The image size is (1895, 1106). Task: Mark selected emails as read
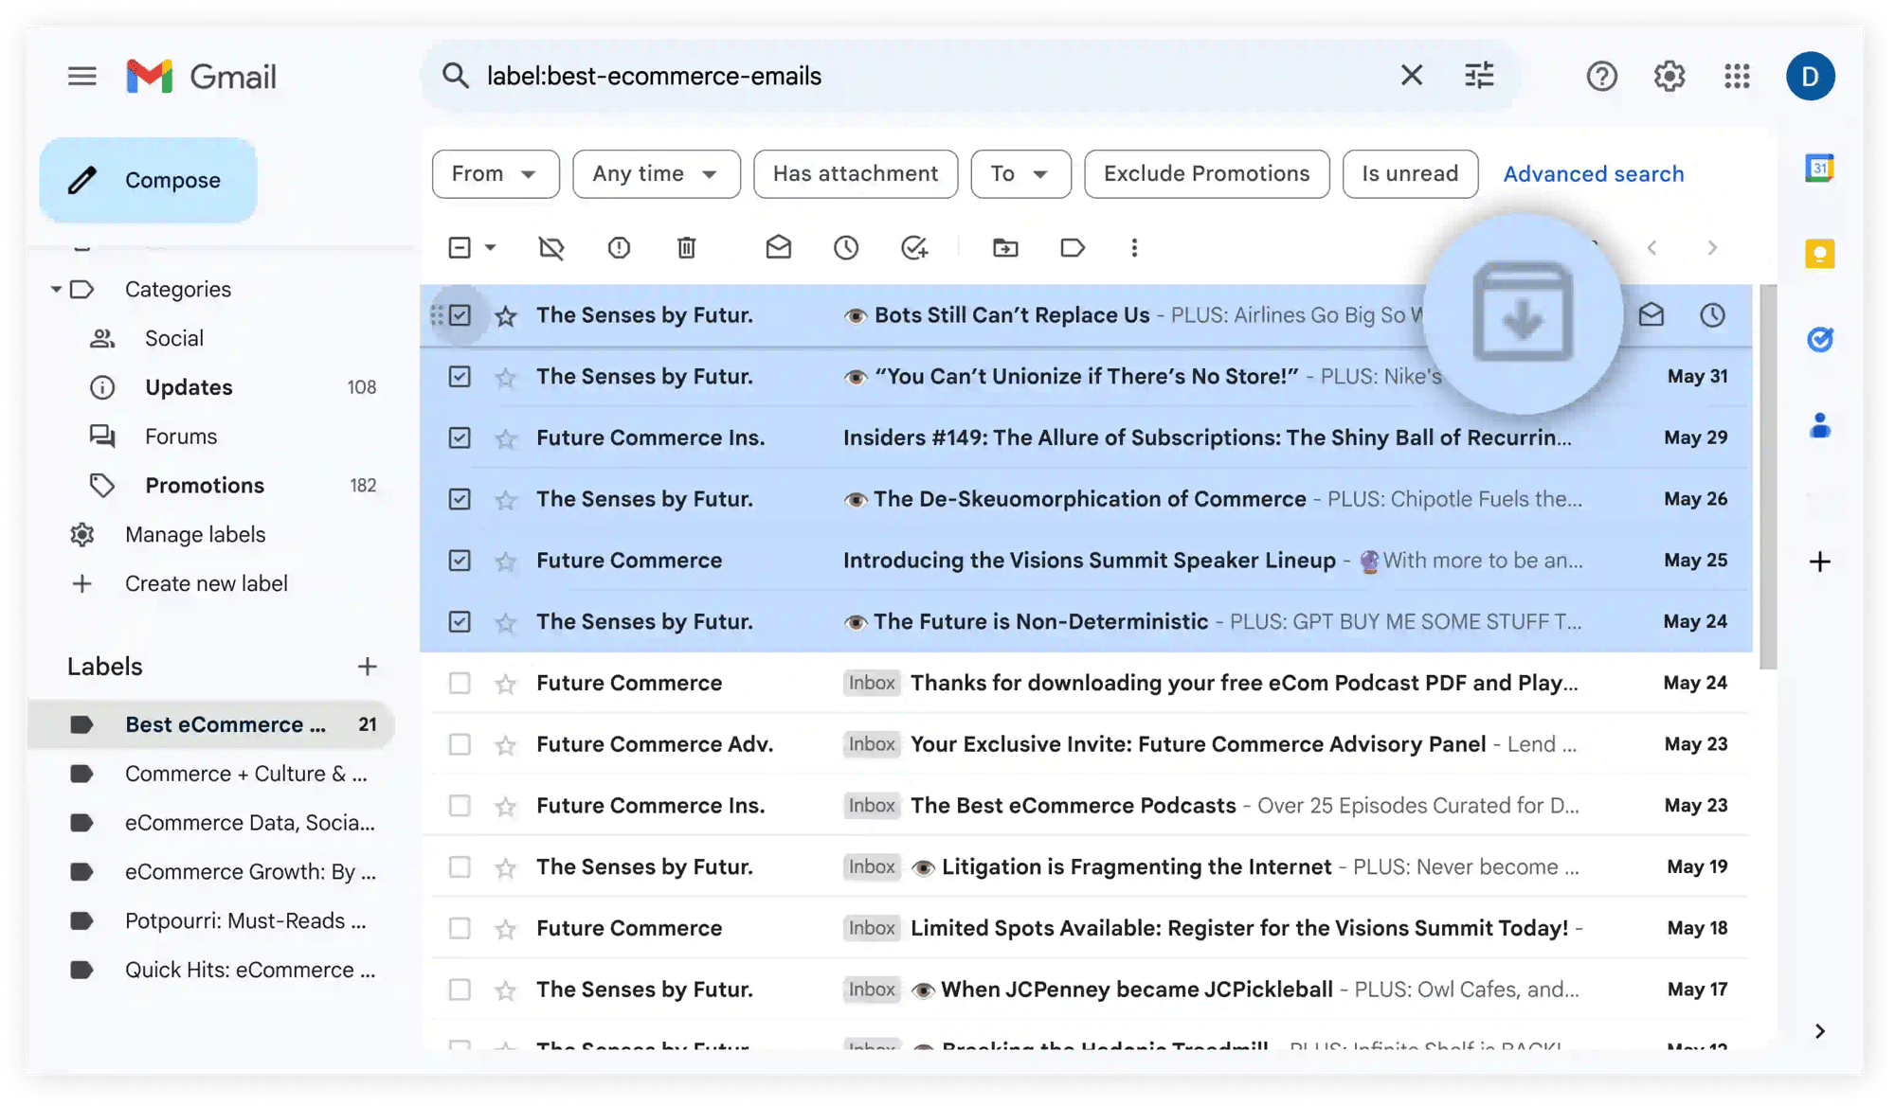(x=779, y=248)
